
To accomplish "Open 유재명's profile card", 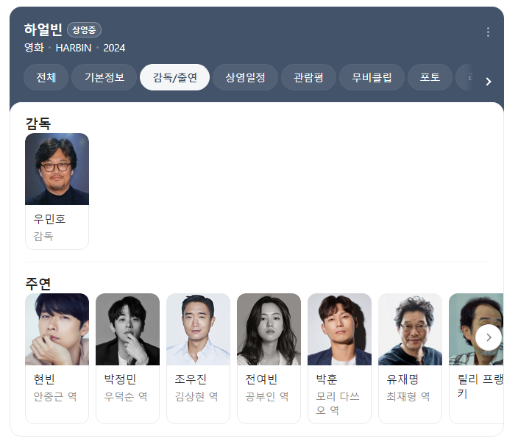I will [x=410, y=359].
